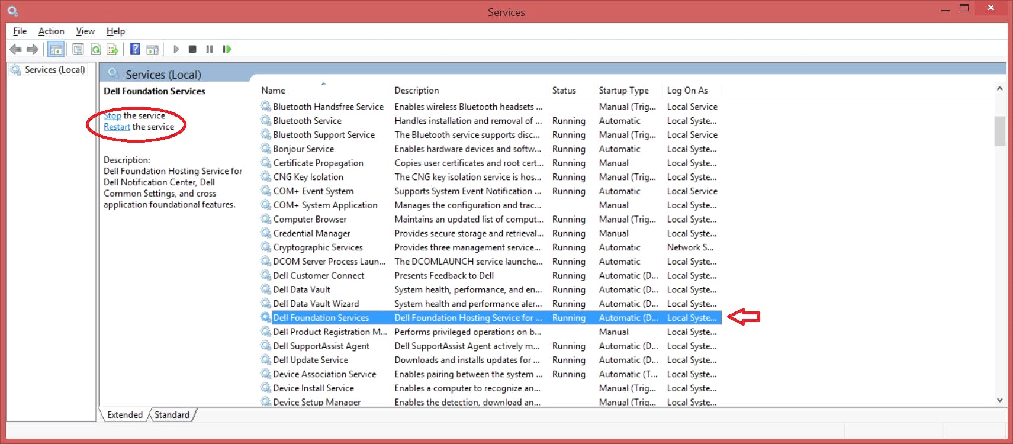Select Services (Local) in console tree
This screenshot has height=444, width=1013.
pos(54,70)
